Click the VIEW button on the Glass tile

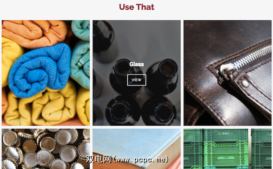tap(136, 80)
